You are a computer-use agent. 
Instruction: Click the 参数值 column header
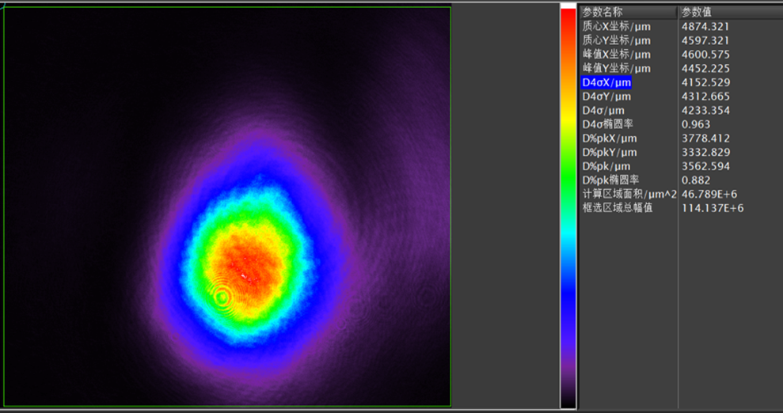[731, 13]
